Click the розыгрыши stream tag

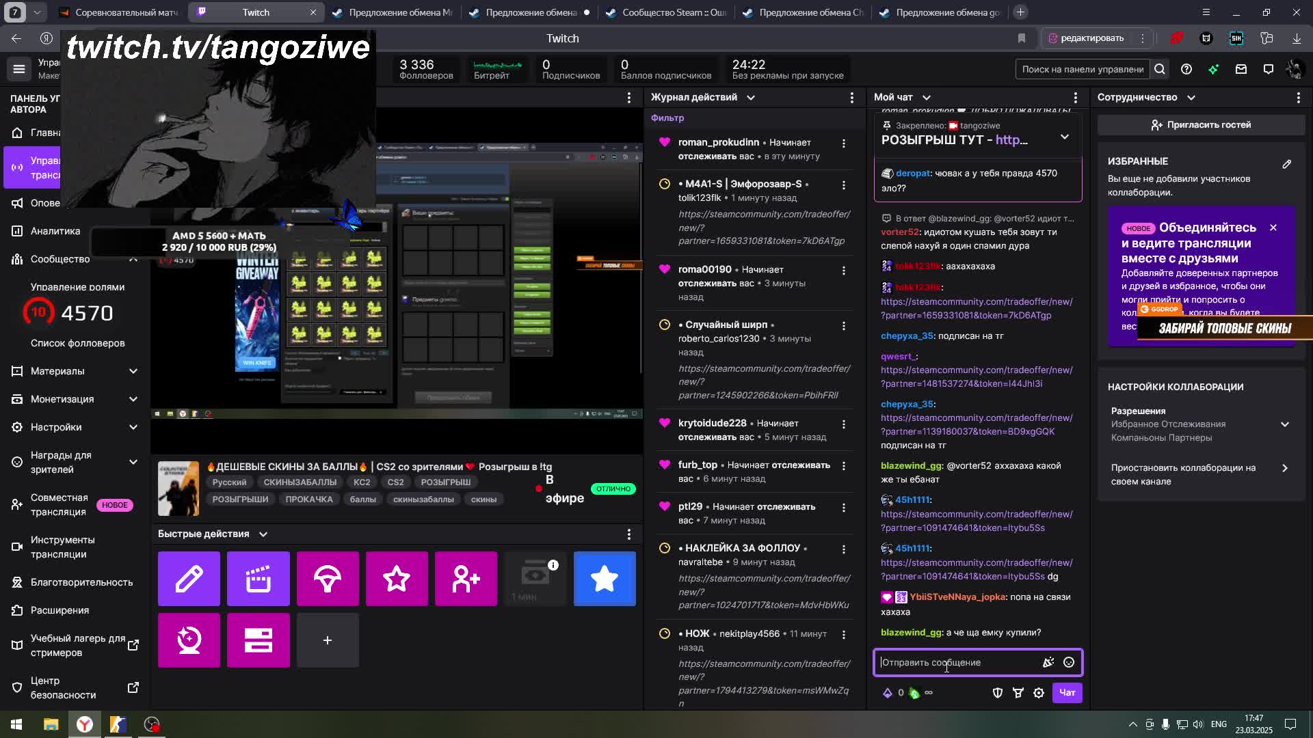pos(240,500)
